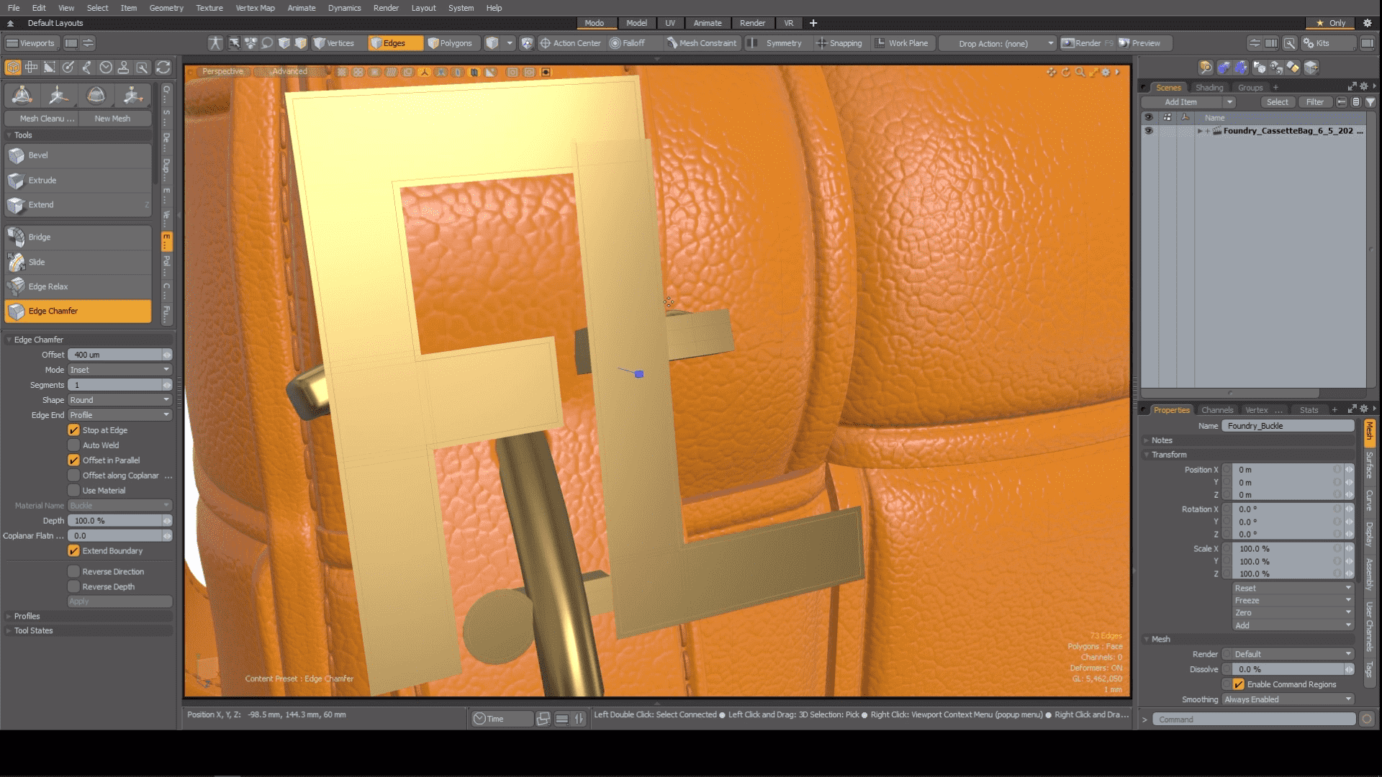
Task: Enable the Auto Weld checkbox
Action: point(73,445)
